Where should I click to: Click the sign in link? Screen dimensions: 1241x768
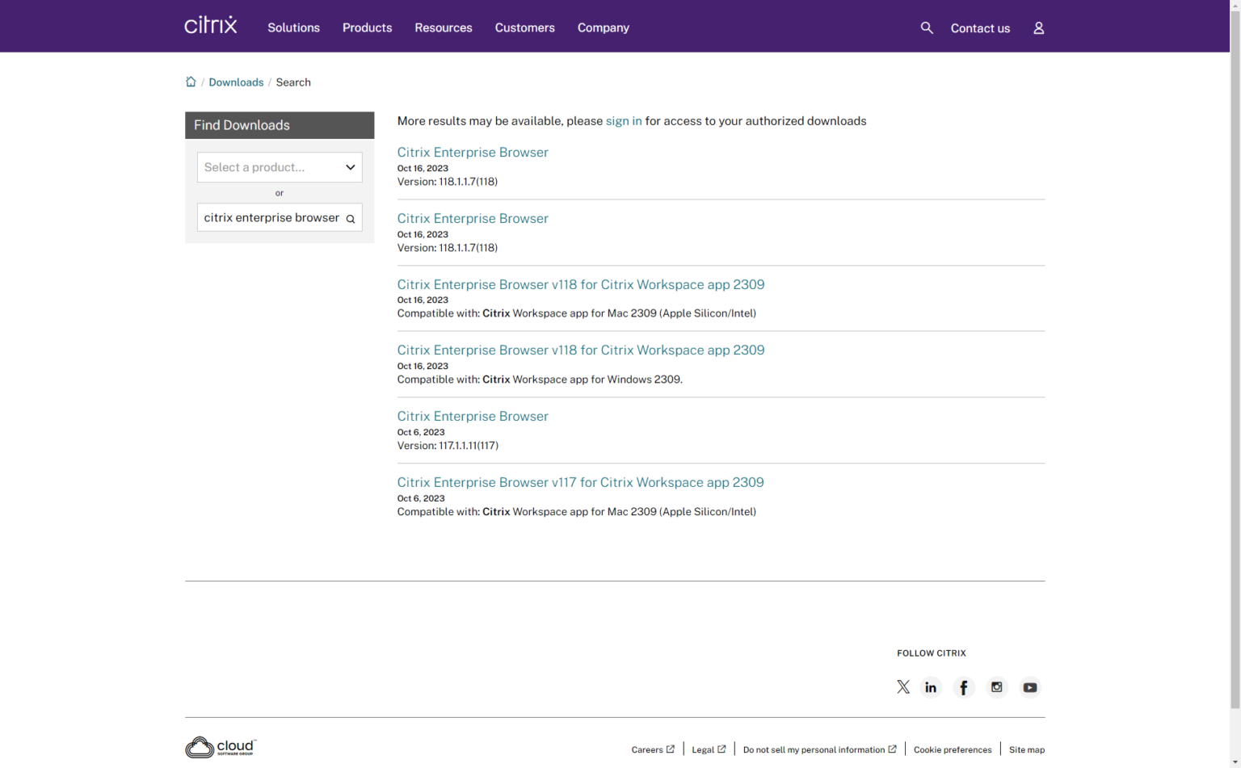tap(623, 121)
